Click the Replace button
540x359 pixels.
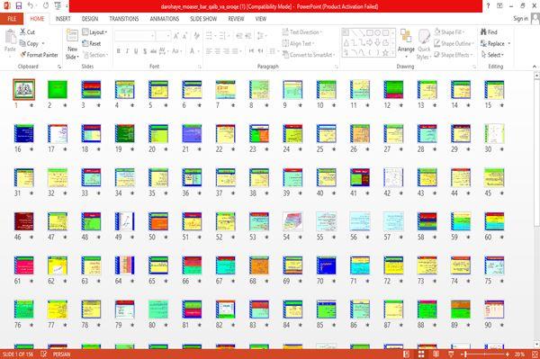pos(493,43)
